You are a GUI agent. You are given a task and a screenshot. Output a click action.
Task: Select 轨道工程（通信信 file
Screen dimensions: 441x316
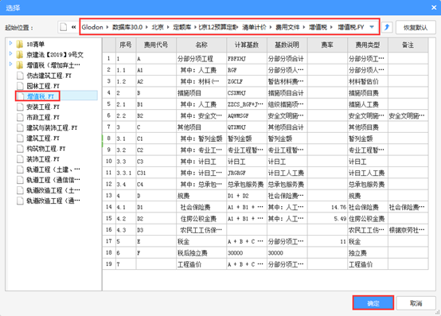coord(53,180)
